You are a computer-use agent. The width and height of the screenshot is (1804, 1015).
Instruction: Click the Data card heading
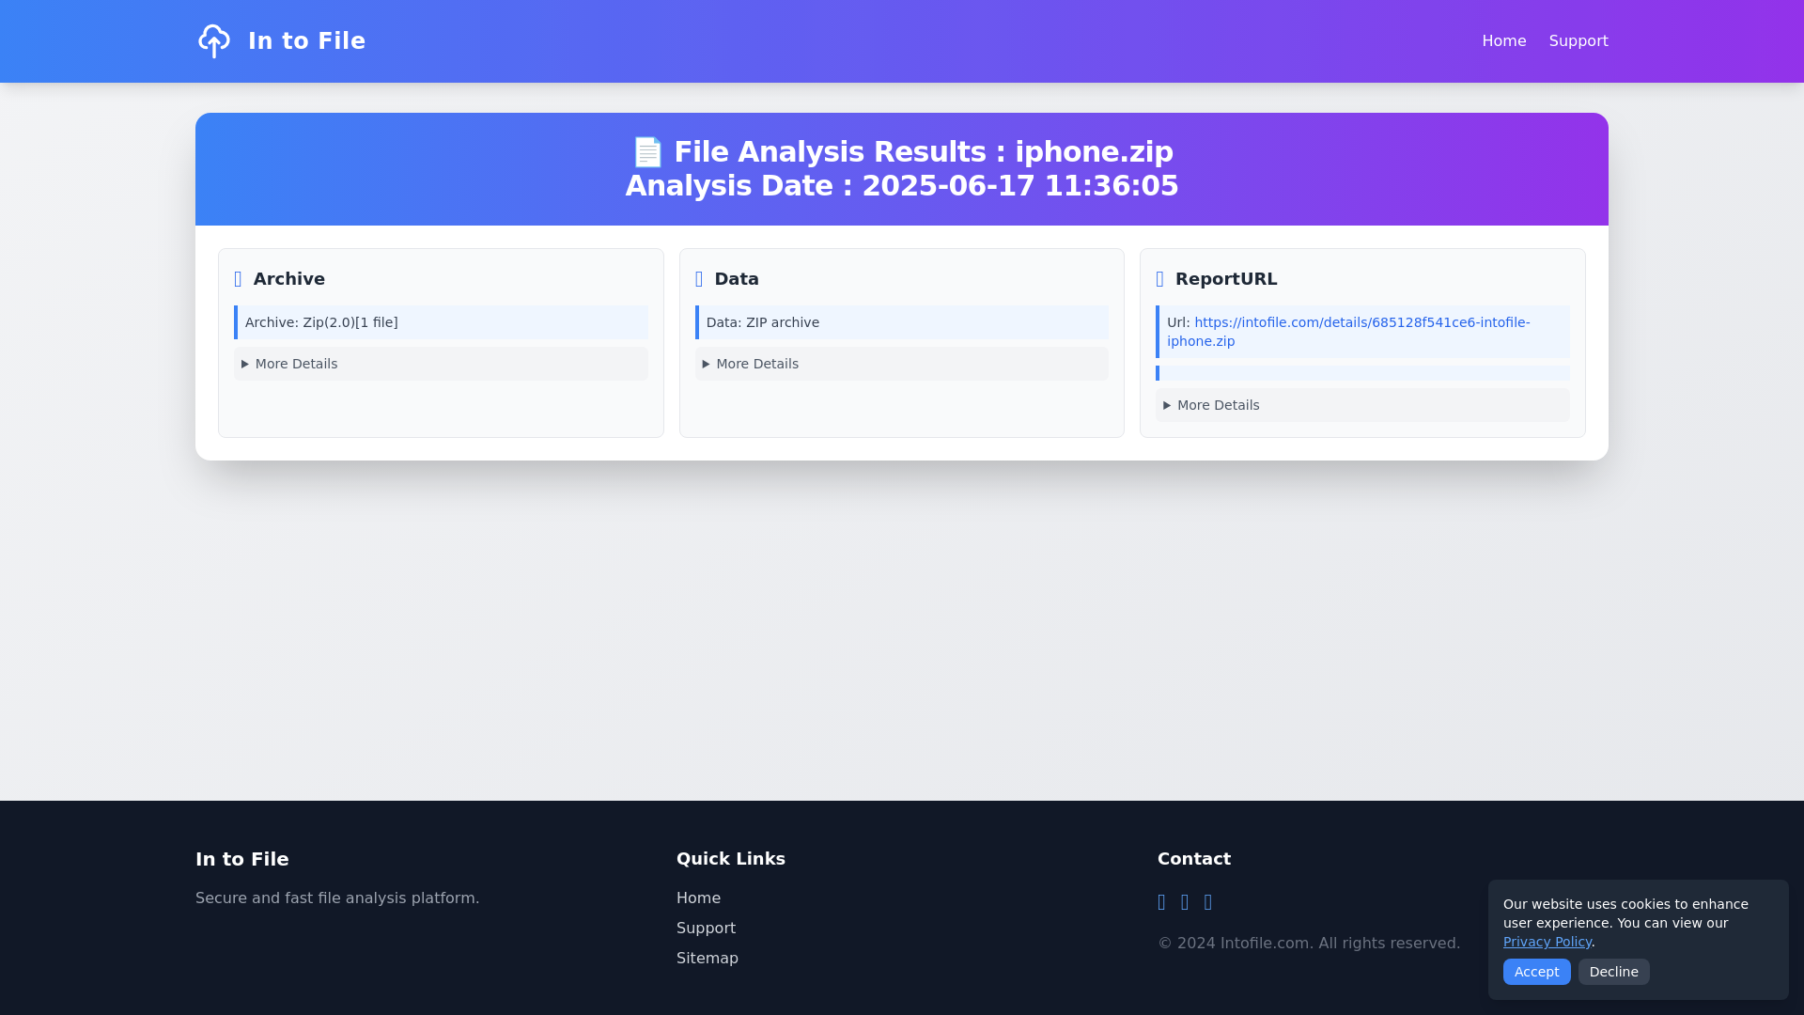click(x=737, y=279)
